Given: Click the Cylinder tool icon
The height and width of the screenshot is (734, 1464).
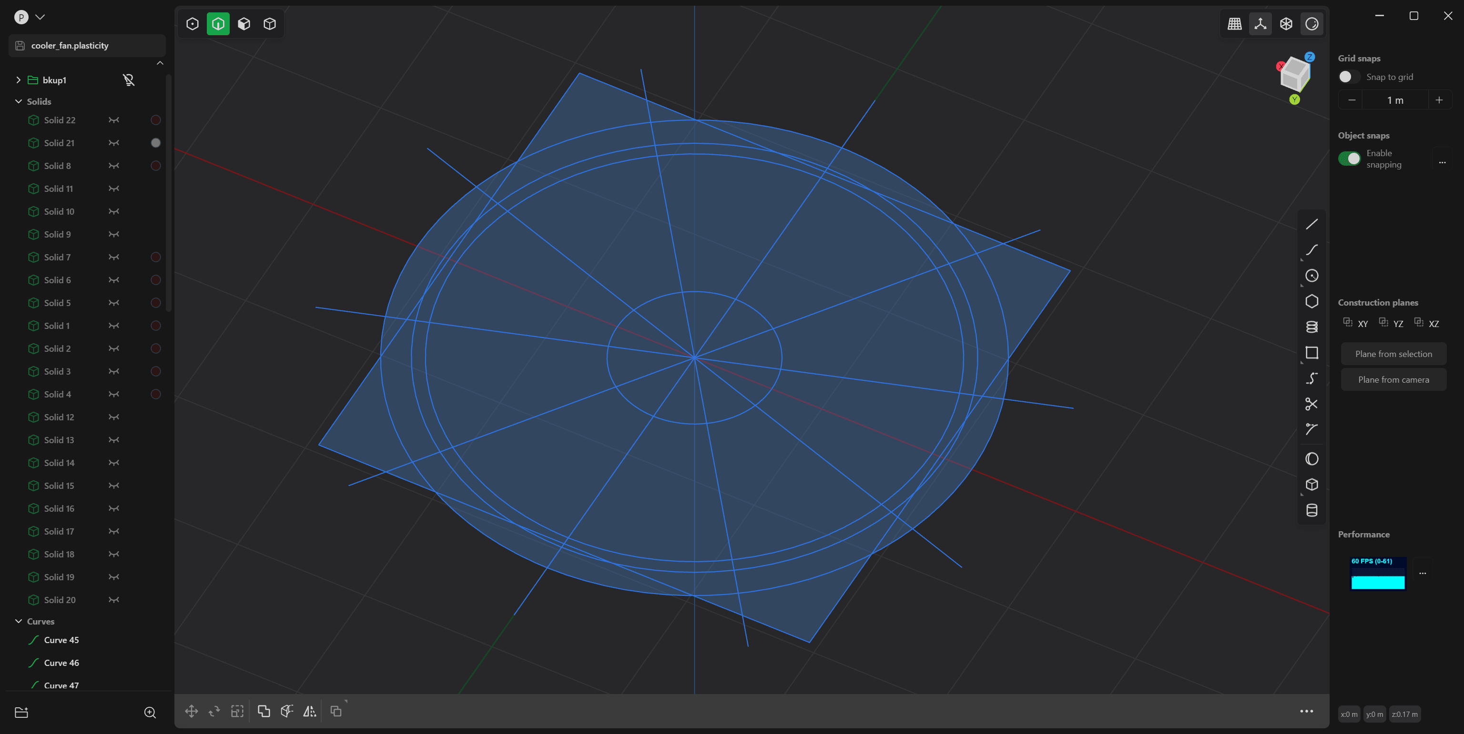Looking at the screenshot, I should 1311,510.
